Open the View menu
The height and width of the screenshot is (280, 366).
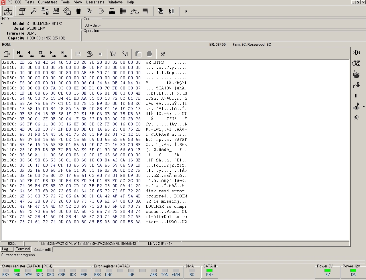click(78, 2)
